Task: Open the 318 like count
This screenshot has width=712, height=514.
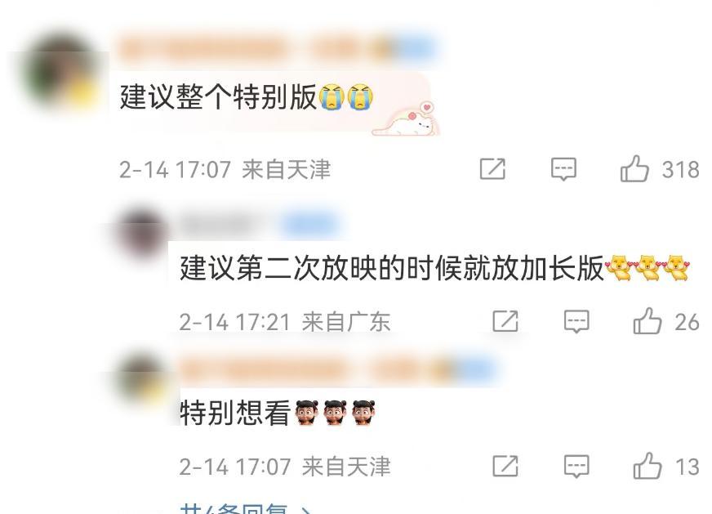Action: click(x=680, y=169)
